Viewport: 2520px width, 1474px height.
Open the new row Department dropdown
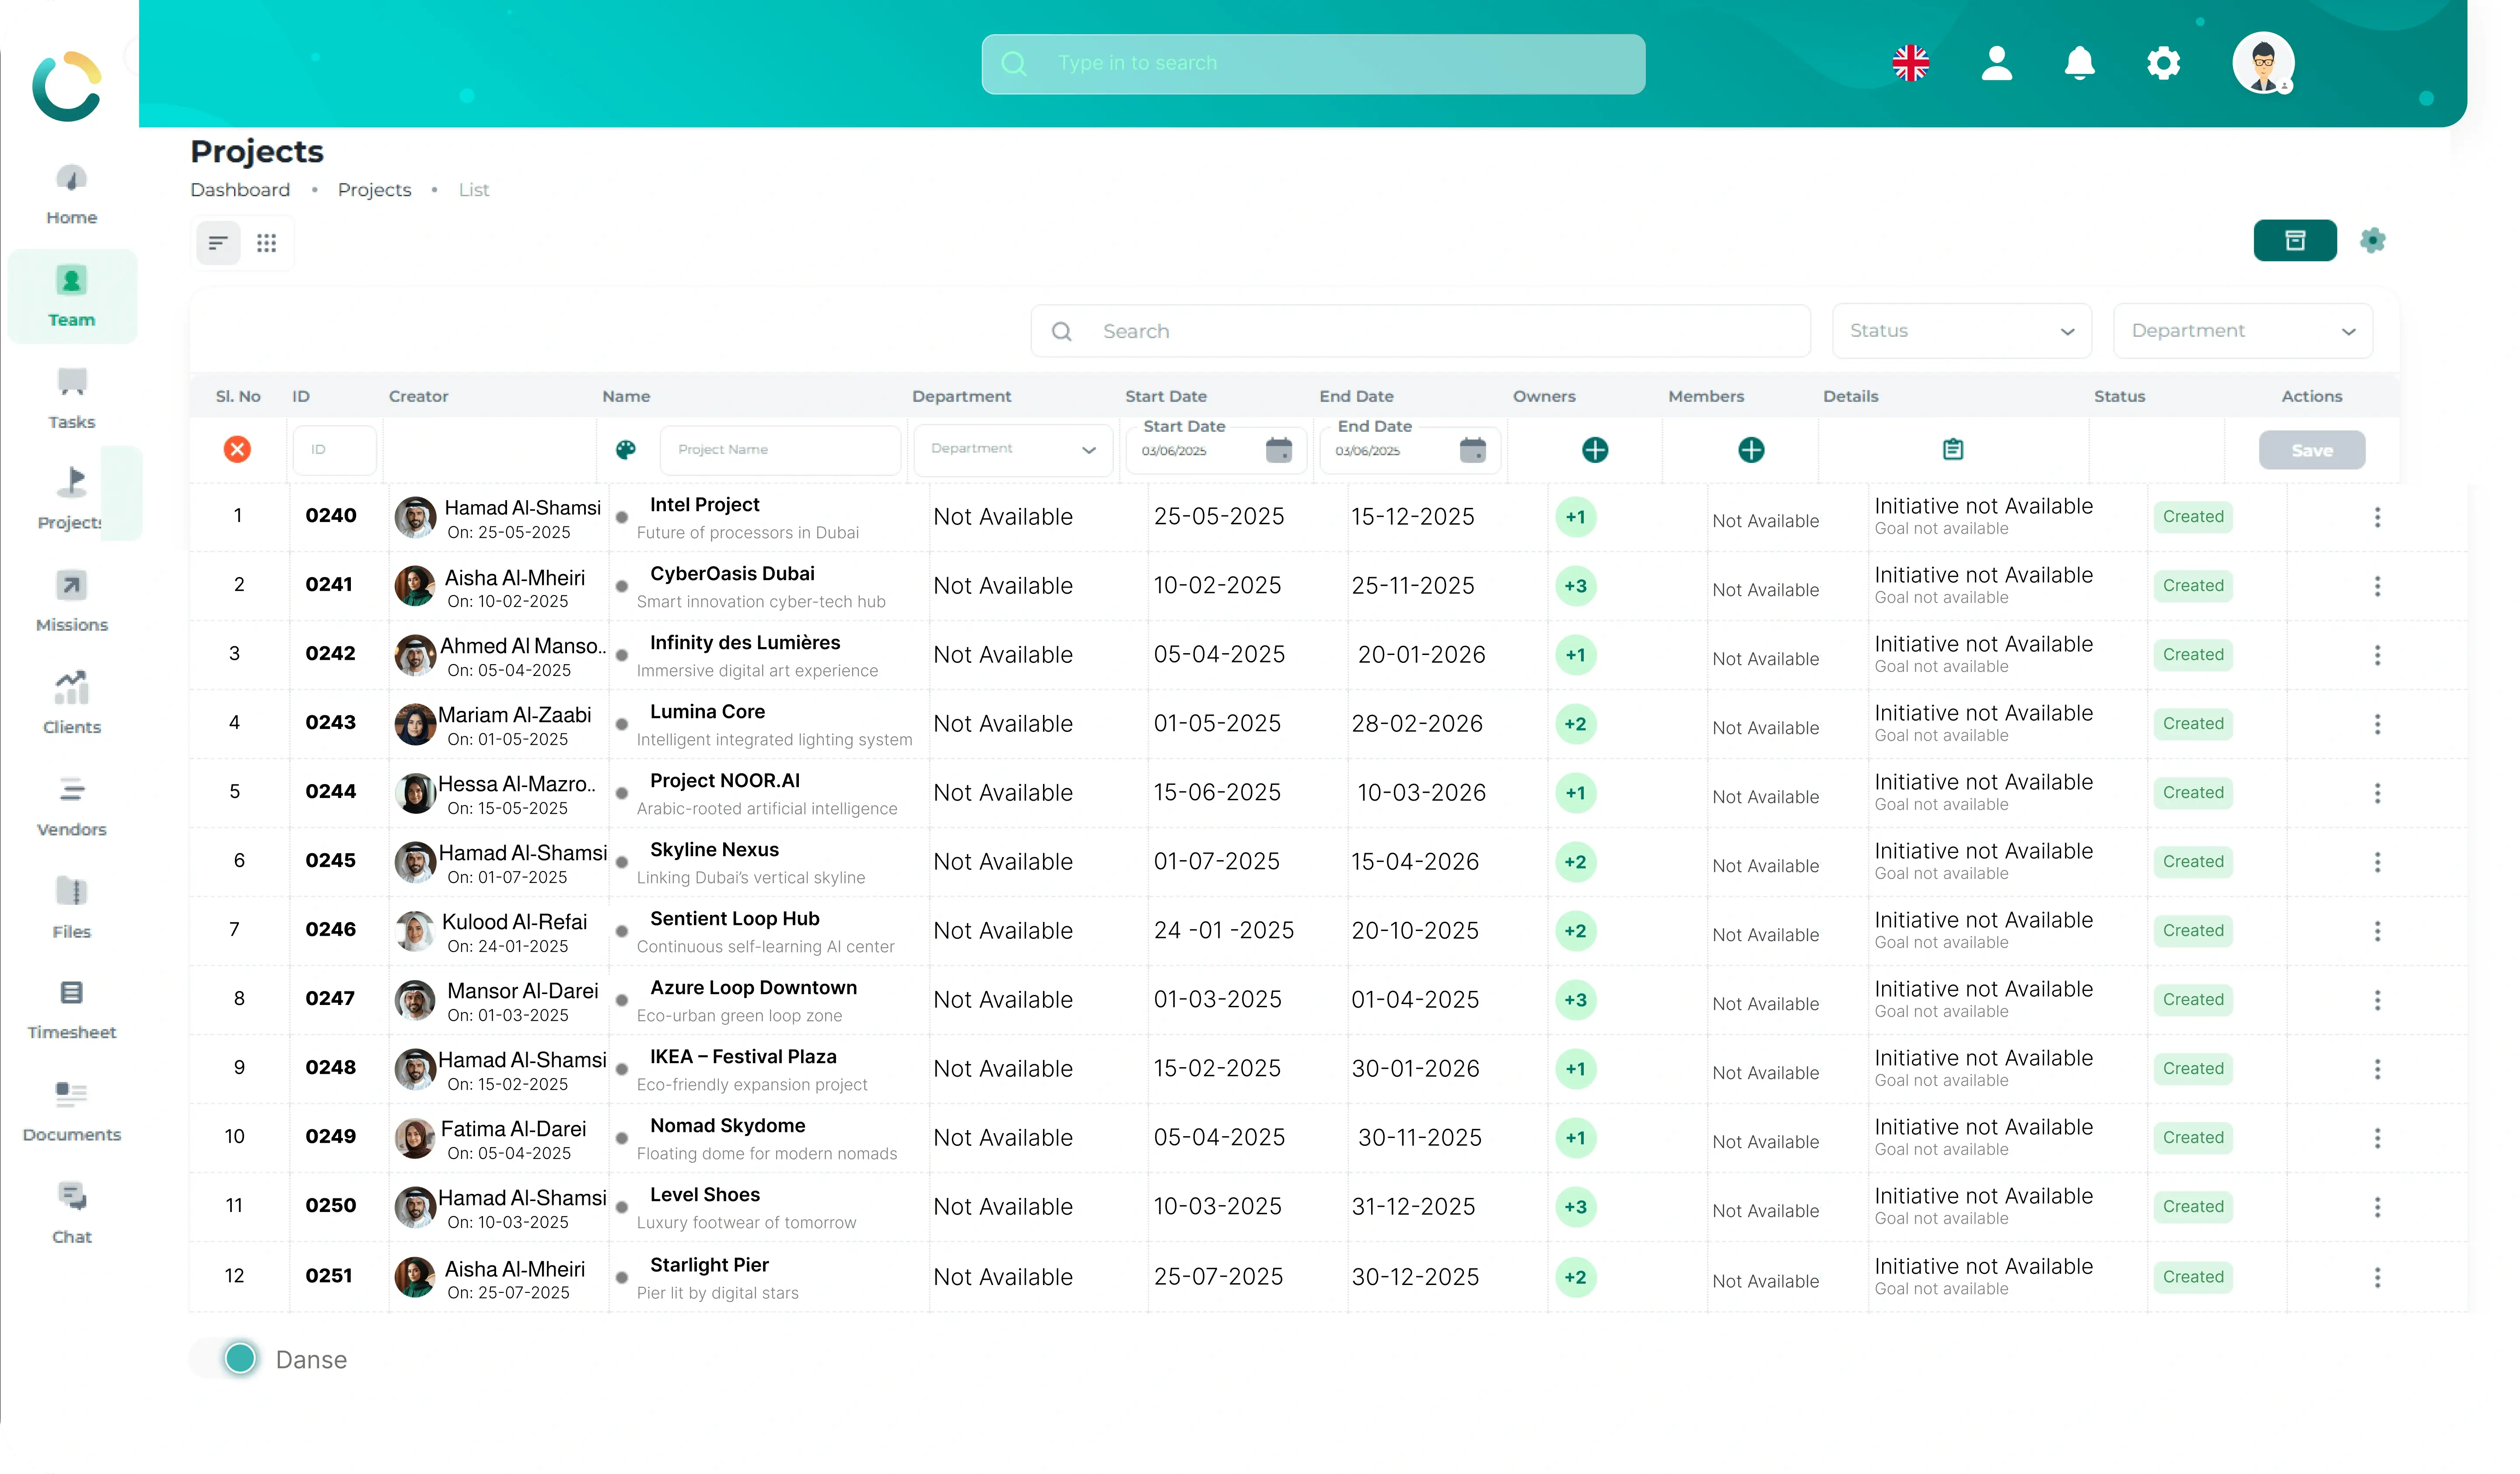pyautogui.click(x=1012, y=449)
